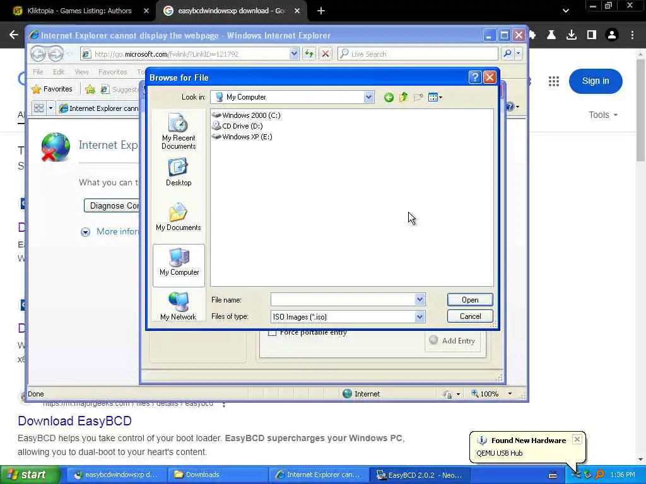
Task: Toggle Force portable entry checkbox
Action: tap(272, 333)
